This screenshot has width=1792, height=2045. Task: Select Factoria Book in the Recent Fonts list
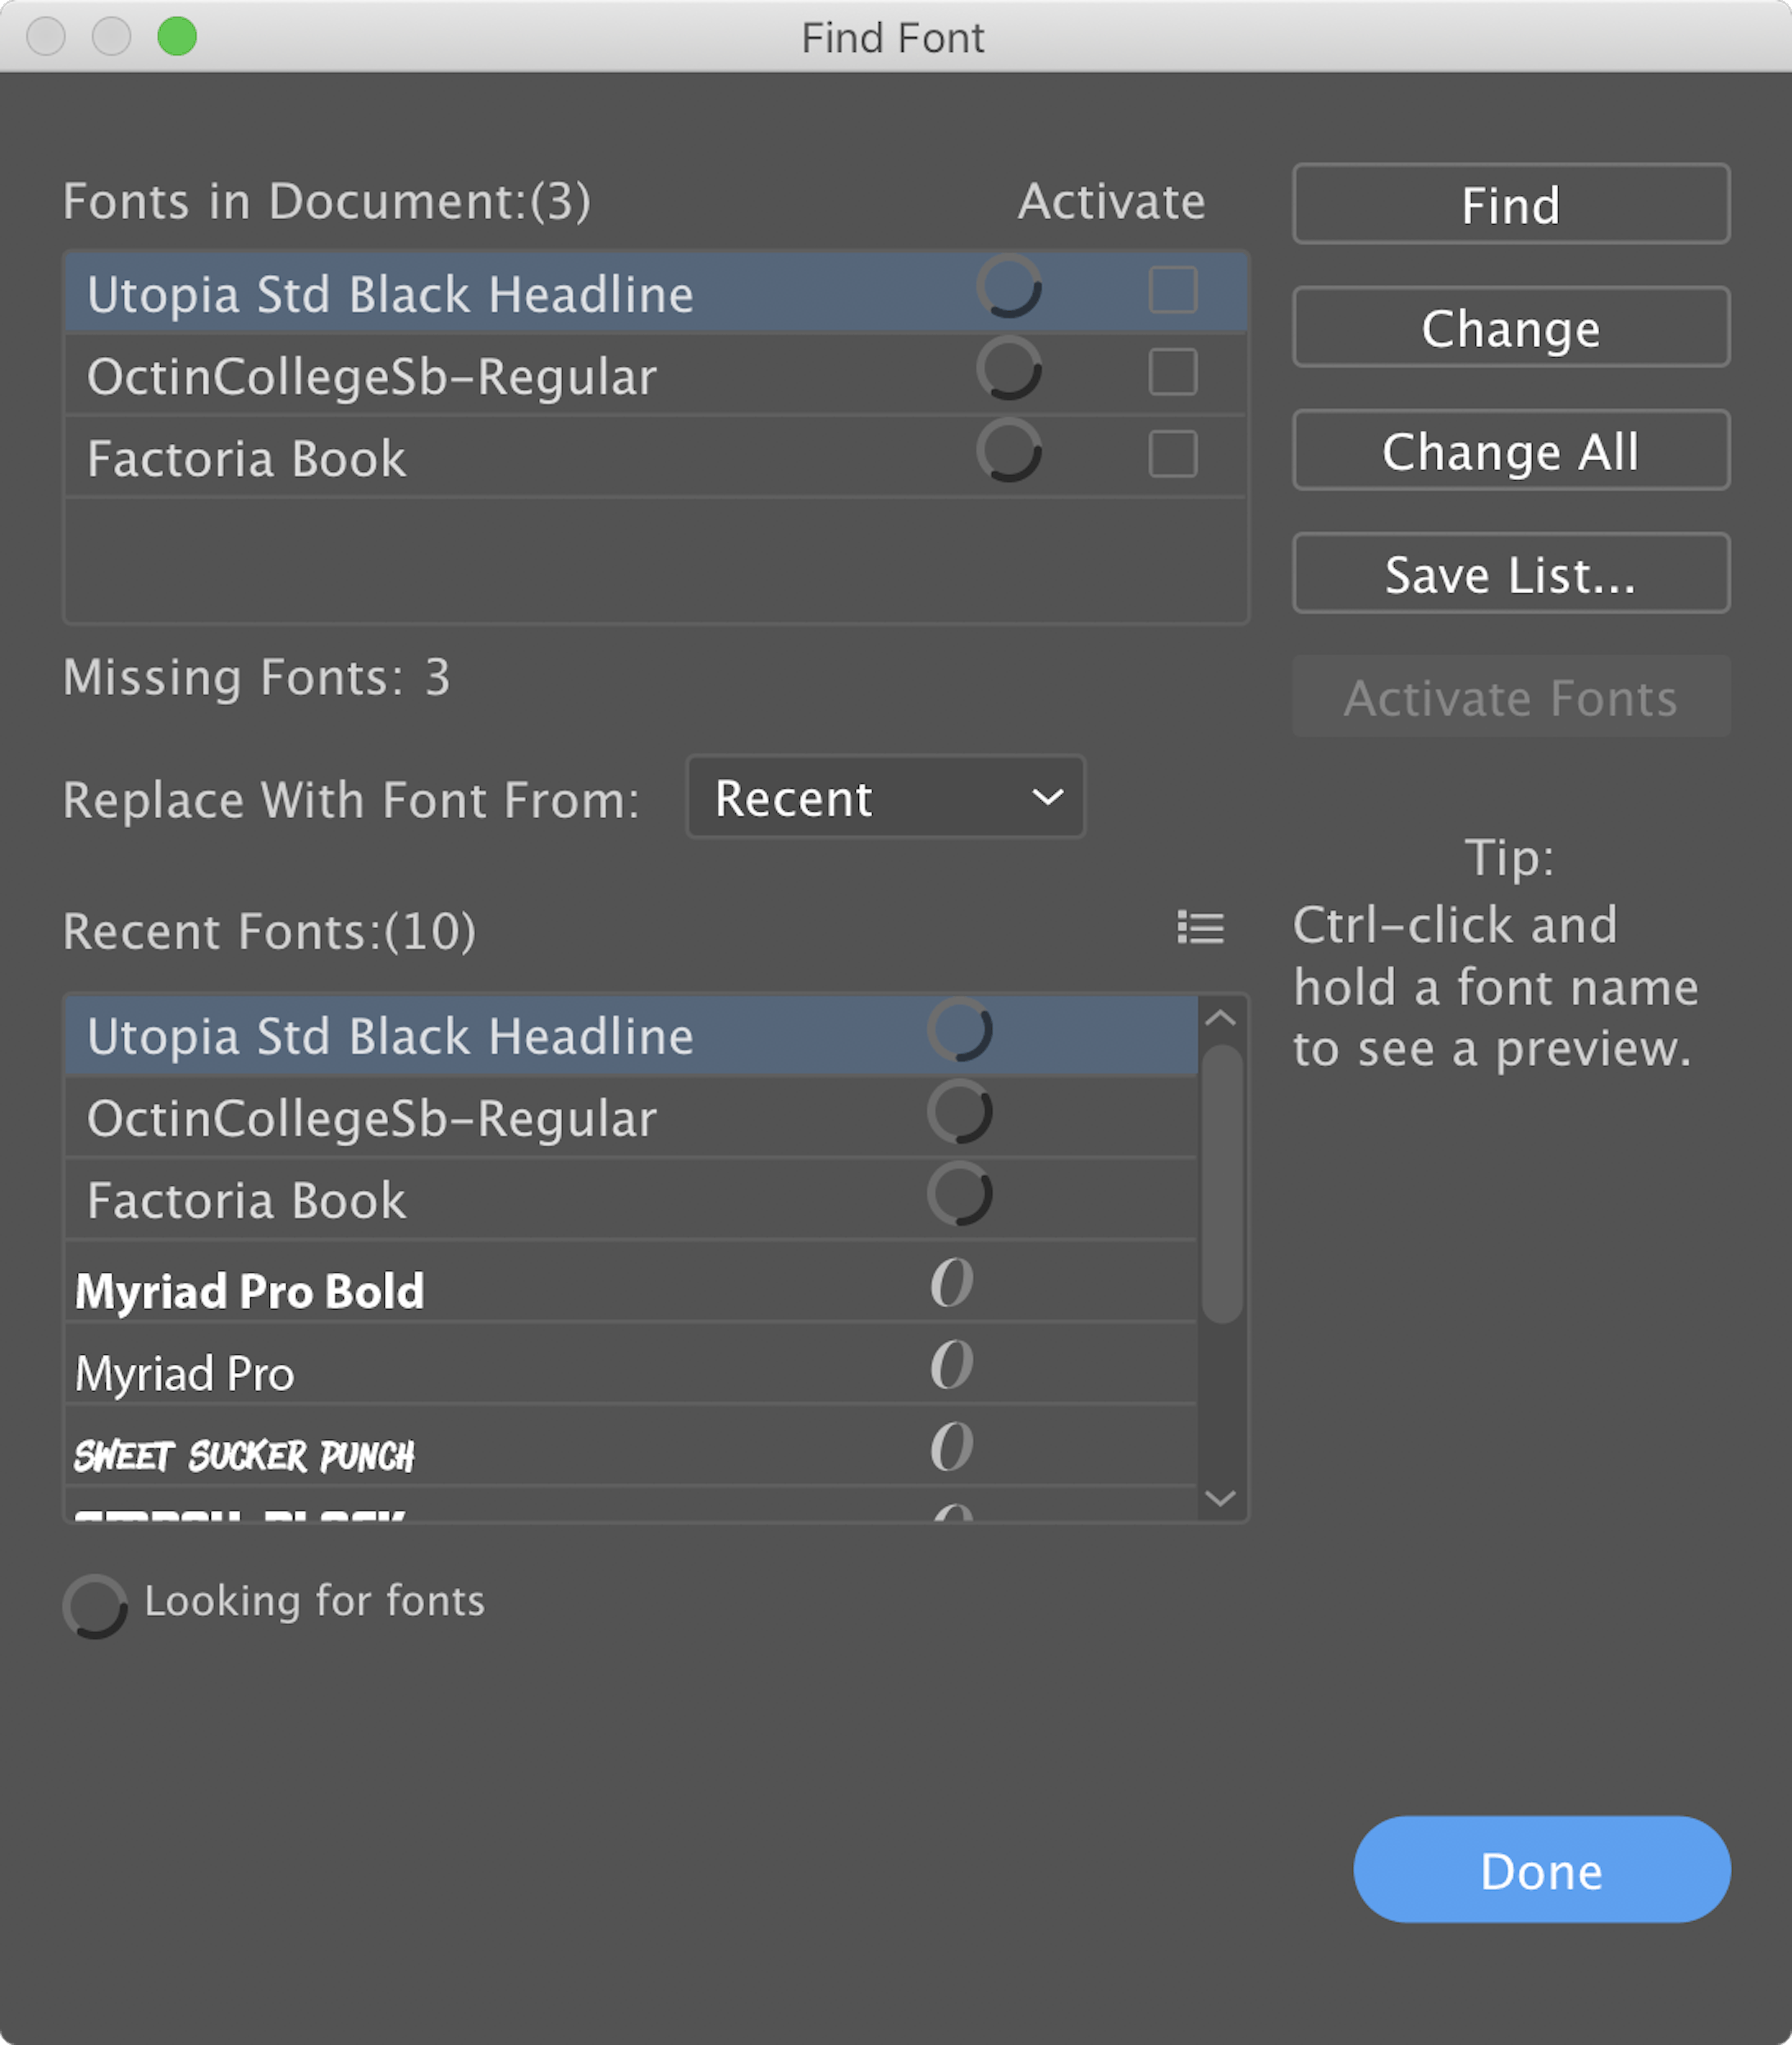pos(400,1200)
